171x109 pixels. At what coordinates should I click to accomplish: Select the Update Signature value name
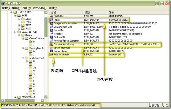[62, 48]
